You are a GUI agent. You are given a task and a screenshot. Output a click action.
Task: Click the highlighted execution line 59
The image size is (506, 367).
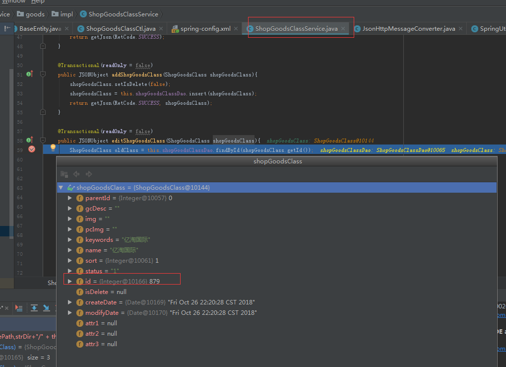pos(274,150)
